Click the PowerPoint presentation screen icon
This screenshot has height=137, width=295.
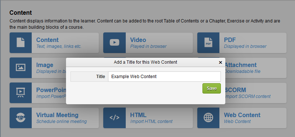(21, 92)
